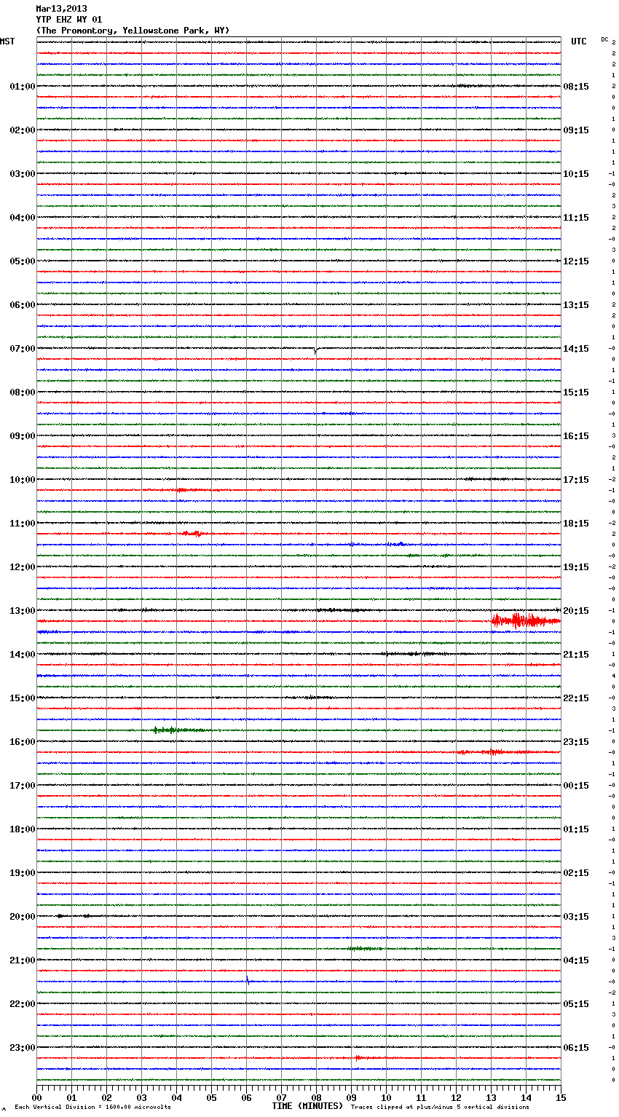Click the 21:00 MST time label

(23, 960)
